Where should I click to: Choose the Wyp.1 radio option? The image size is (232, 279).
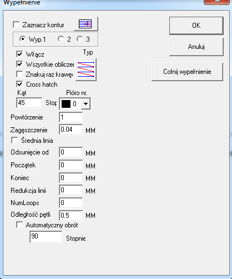click(x=23, y=39)
